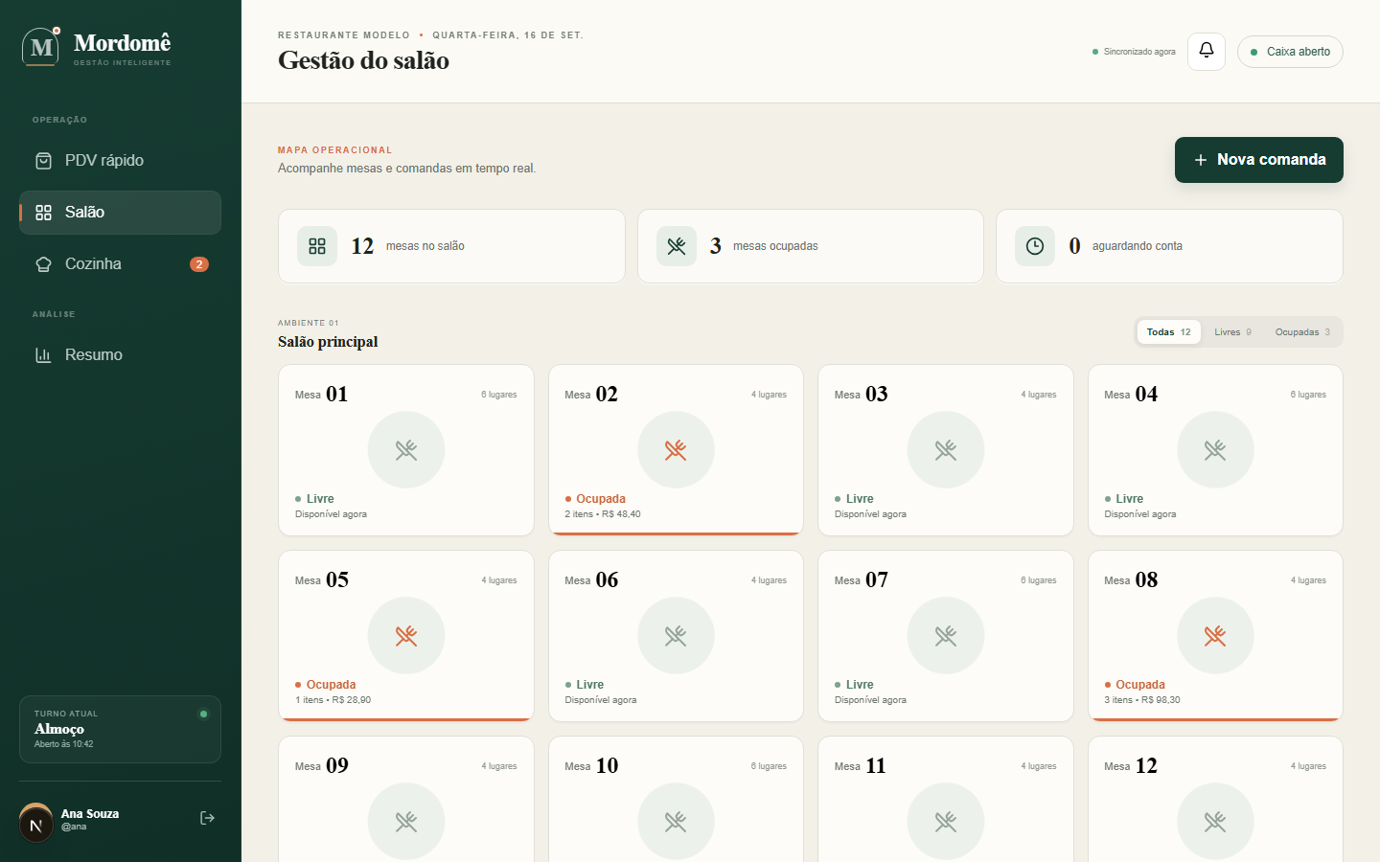The width and height of the screenshot is (1380, 862).
Task: Click the '3 itens • R$ 98,30' text
Action: point(1142,700)
